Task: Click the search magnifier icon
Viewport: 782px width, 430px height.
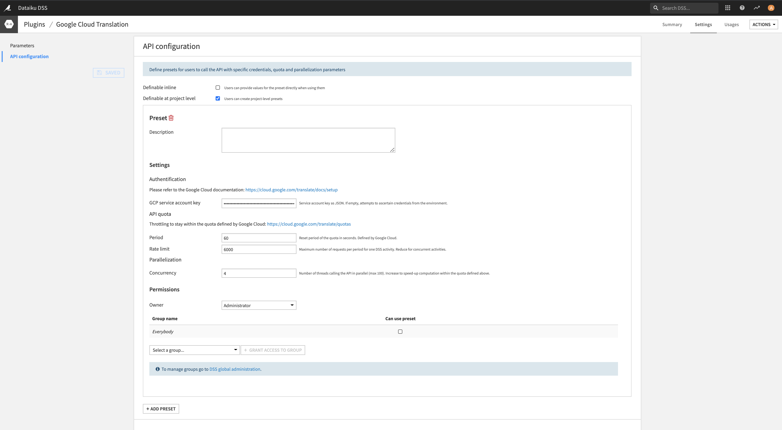Action: tap(656, 8)
